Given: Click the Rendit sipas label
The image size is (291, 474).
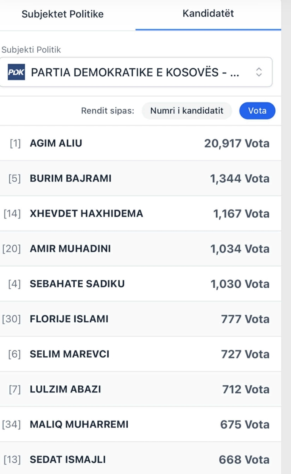Looking at the screenshot, I should (108, 111).
